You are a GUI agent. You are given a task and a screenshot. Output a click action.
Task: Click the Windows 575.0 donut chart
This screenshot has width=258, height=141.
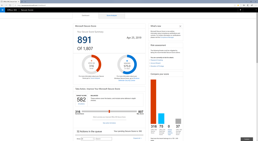[x=127, y=64]
